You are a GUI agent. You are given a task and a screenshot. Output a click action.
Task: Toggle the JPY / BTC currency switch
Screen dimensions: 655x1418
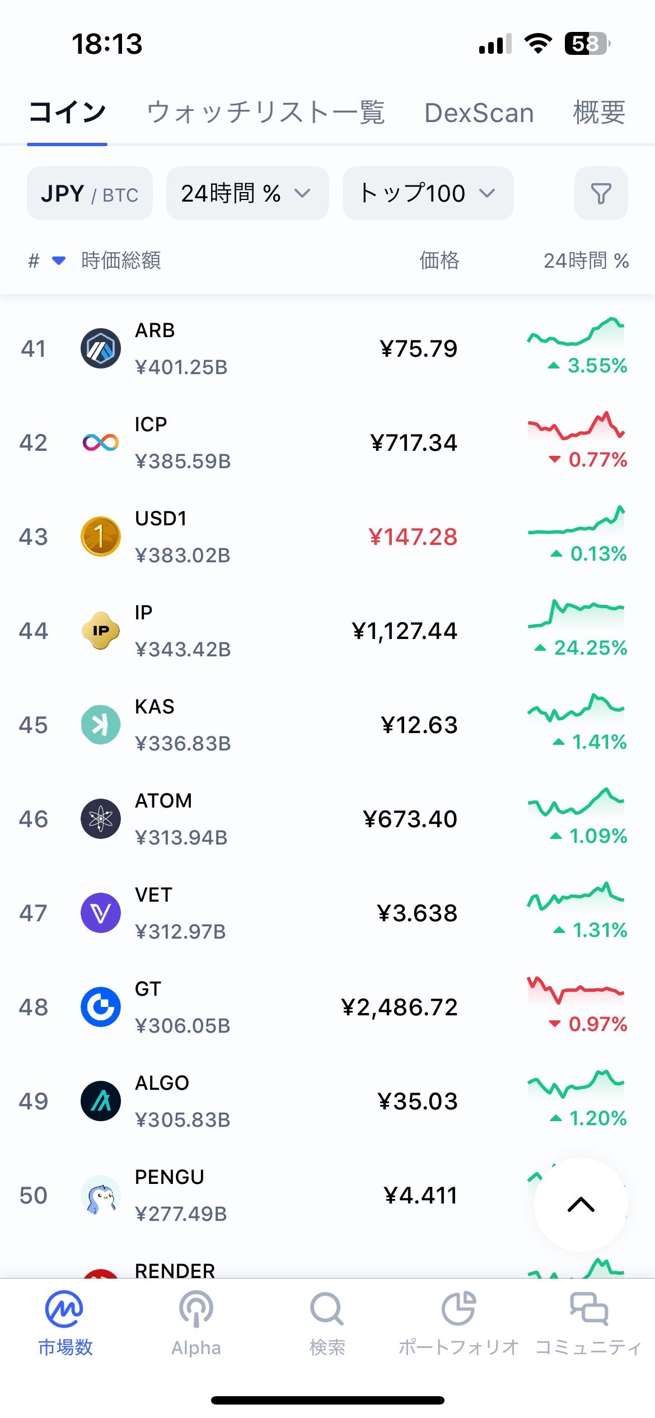point(90,193)
